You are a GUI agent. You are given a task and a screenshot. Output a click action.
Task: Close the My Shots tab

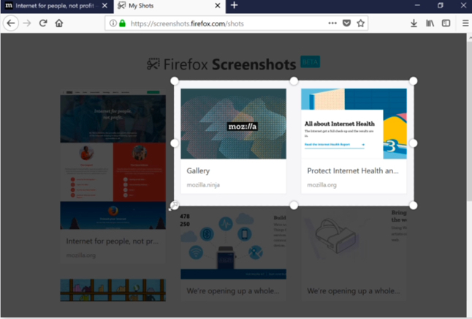pyautogui.click(x=217, y=6)
